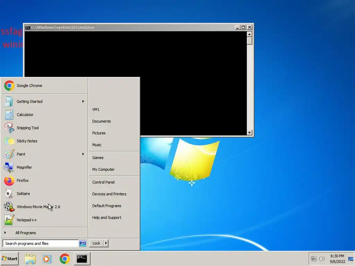Open VM1 user folder

tap(96, 109)
